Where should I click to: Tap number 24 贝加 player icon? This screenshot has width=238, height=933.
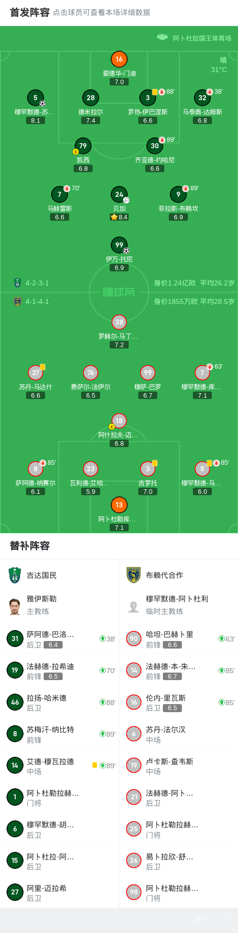[x=119, y=194]
